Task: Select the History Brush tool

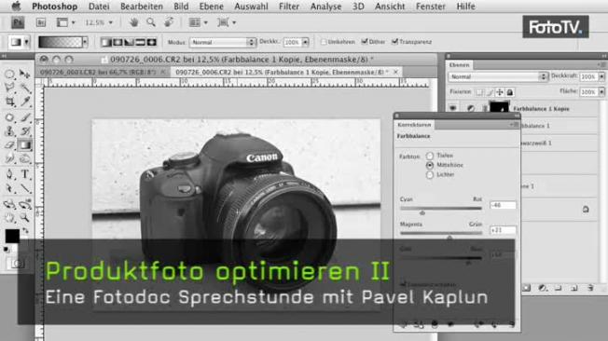Action: 25,131
